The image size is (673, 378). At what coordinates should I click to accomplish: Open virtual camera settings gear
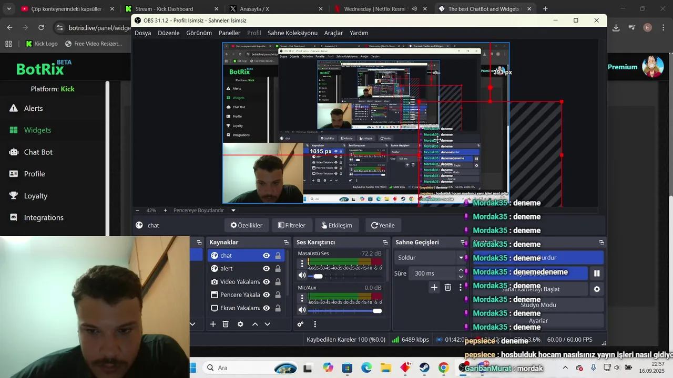597,289
